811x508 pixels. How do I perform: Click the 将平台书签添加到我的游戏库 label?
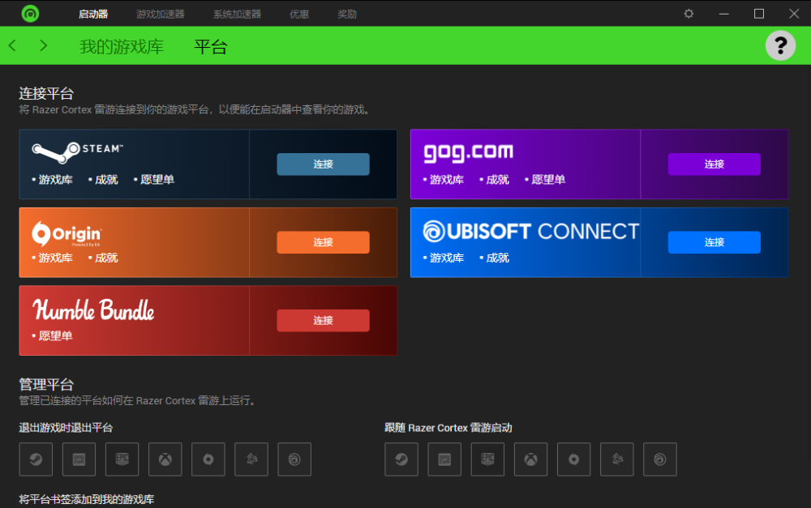pos(87,499)
